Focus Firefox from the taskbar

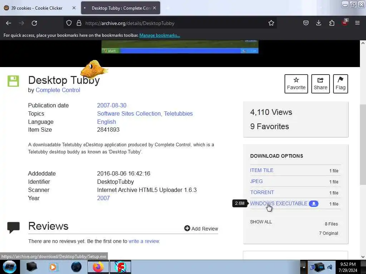(x=98, y=267)
